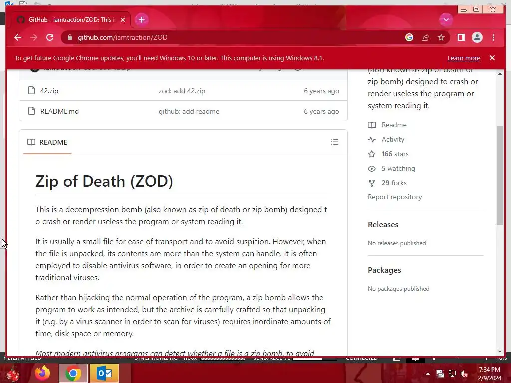Show hidden system tray icons
Image resolution: width=511 pixels, height=383 pixels.
click(428, 374)
